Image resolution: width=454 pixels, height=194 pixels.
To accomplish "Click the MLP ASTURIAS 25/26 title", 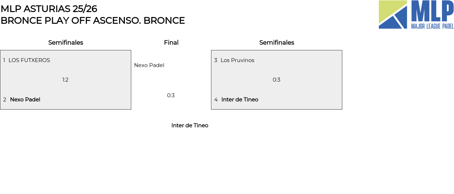I will click(49, 9).
